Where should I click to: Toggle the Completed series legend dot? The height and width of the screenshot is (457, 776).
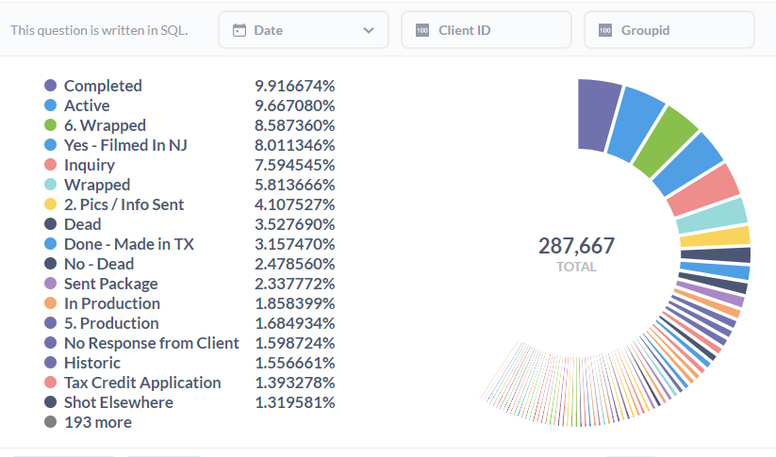[x=51, y=86]
